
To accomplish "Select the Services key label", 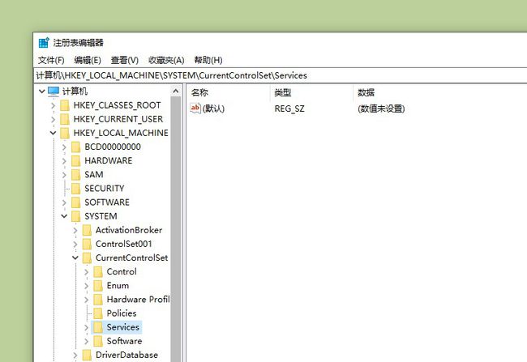I will click(123, 327).
